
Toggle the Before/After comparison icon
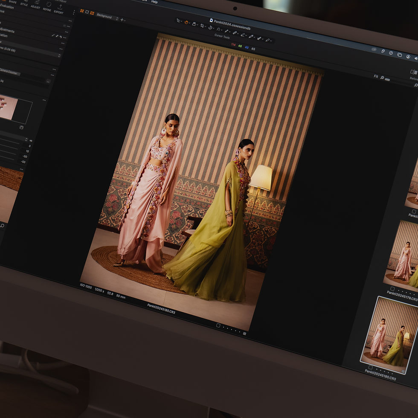click(413, 72)
